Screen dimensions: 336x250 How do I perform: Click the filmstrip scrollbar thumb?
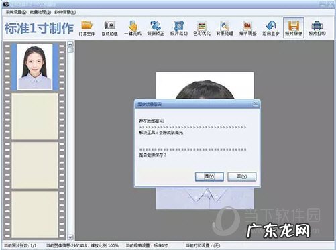click(x=70, y=50)
